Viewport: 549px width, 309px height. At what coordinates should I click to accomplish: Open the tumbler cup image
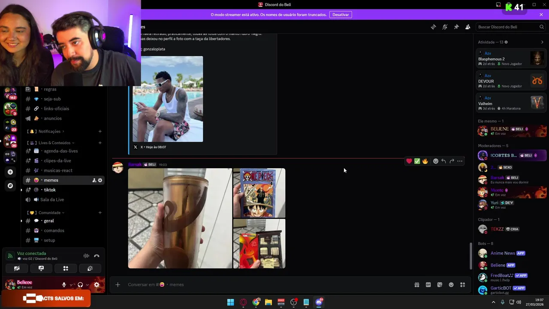pos(180,218)
